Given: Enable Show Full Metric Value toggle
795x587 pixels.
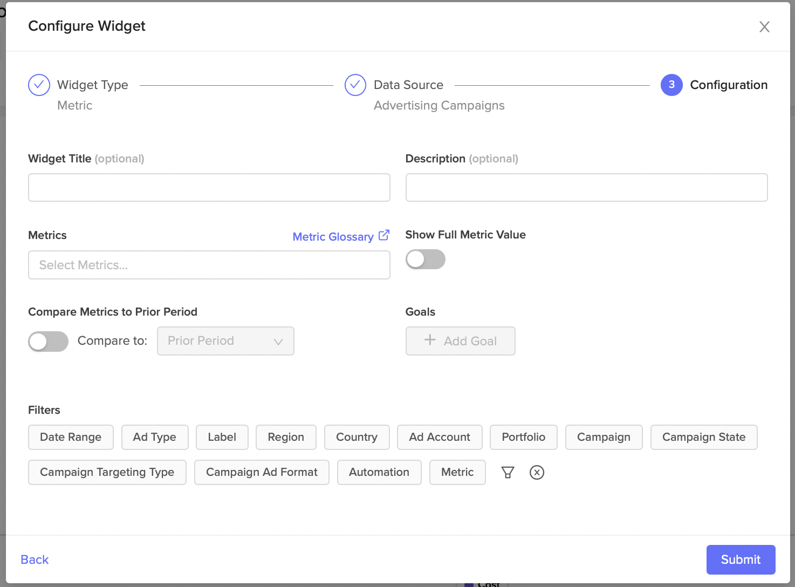Looking at the screenshot, I should pos(426,260).
